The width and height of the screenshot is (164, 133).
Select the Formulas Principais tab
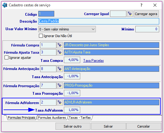pyautogui.click(x=21, y=118)
